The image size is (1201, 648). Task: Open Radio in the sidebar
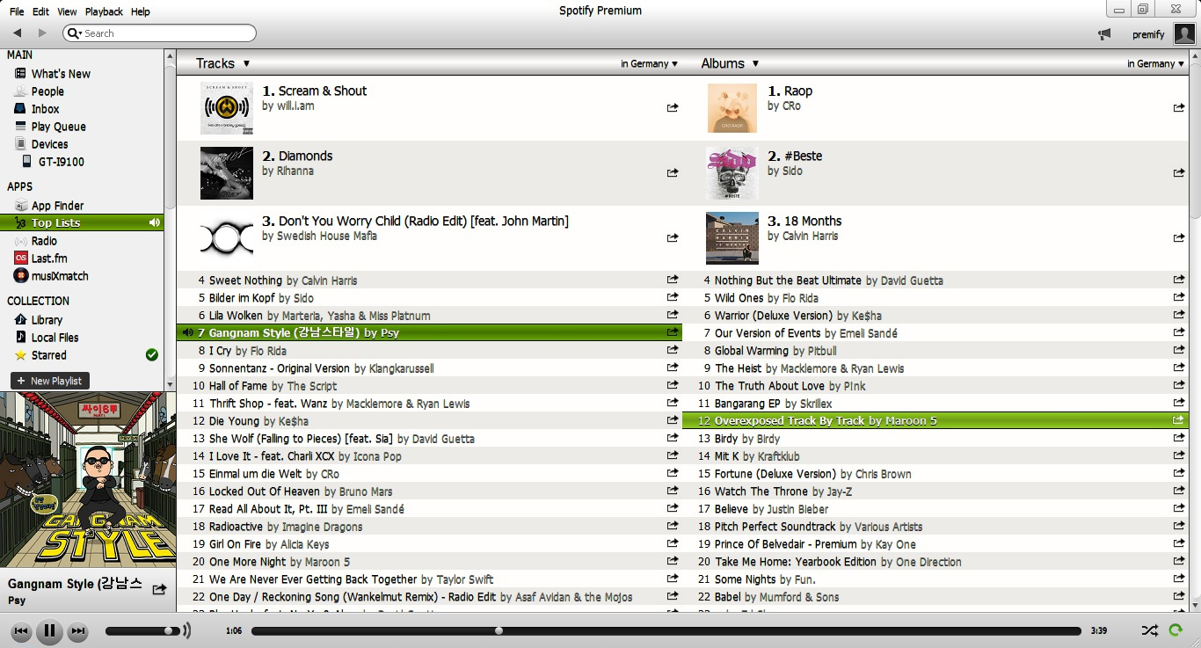coord(44,241)
